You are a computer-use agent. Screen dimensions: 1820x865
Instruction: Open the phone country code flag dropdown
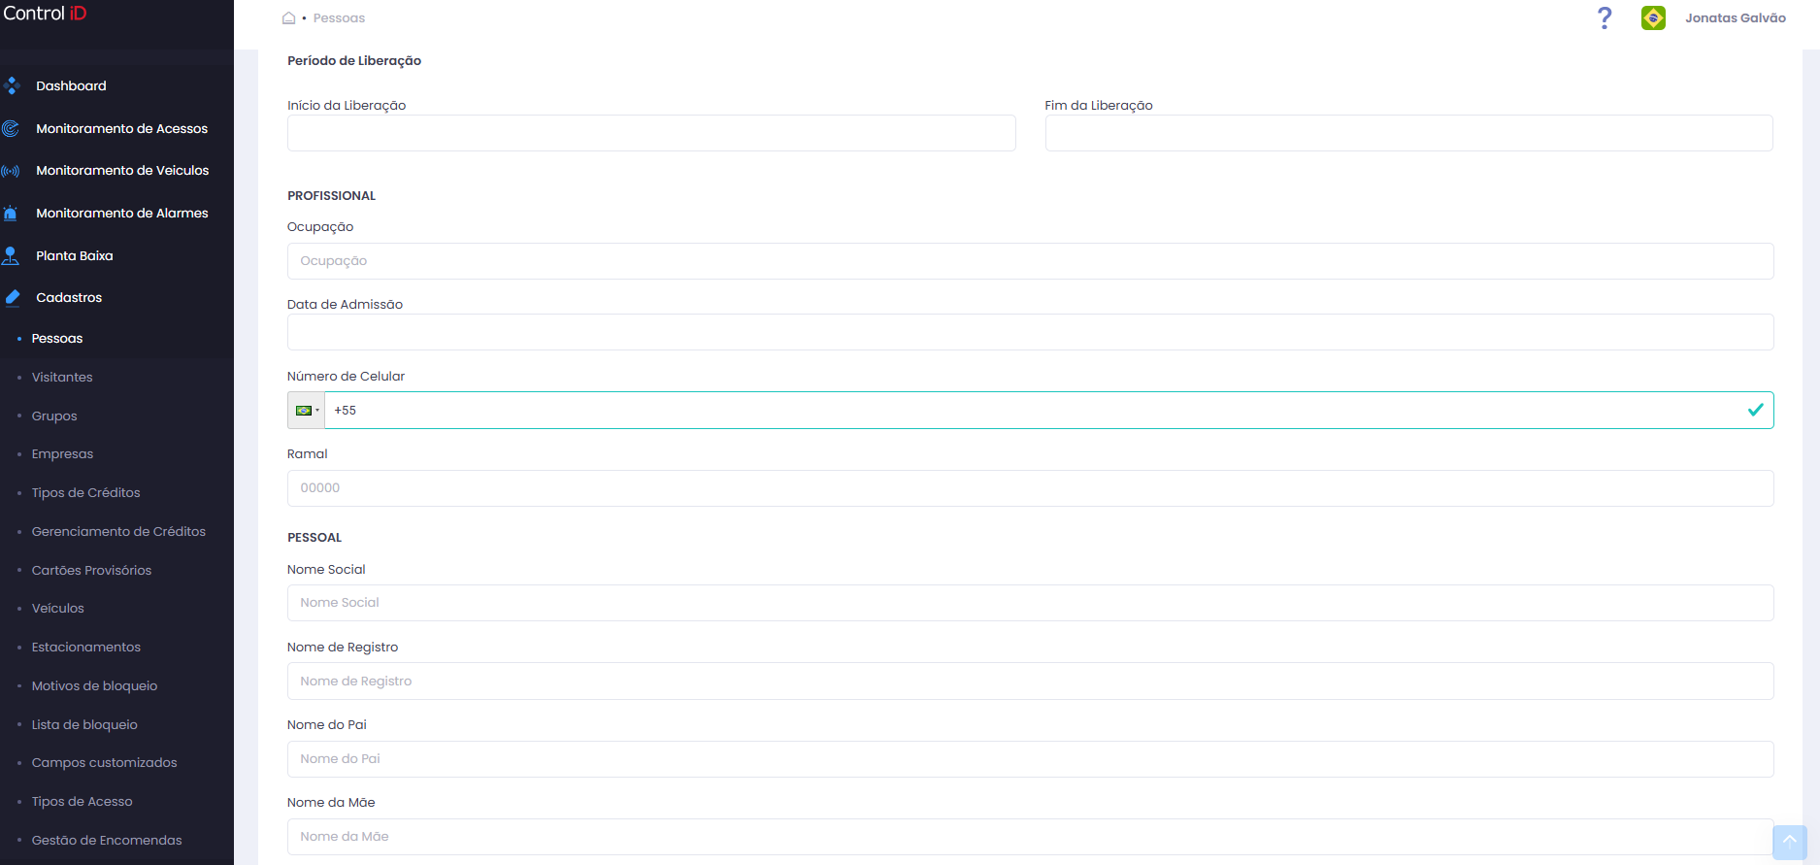[307, 411]
